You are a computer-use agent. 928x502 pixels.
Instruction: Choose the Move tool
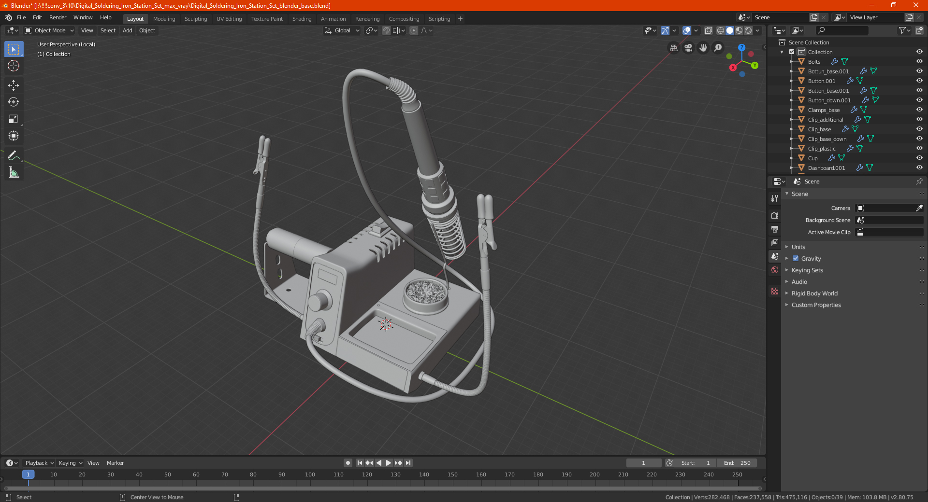tap(14, 85)
